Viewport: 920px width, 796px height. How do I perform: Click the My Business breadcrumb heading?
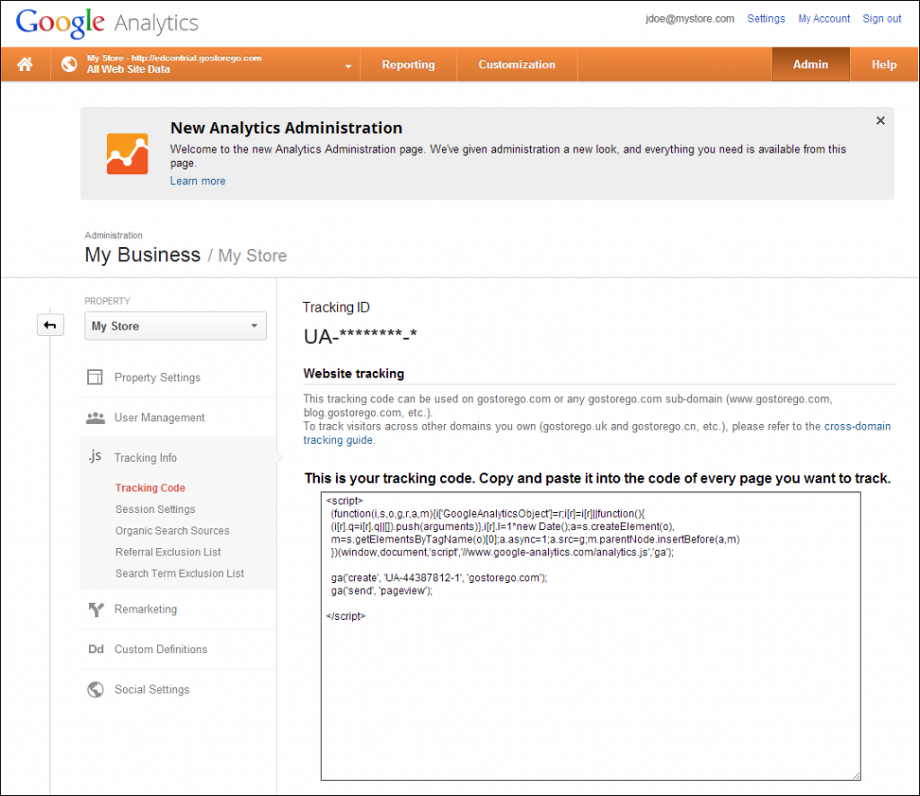(143, 255)
